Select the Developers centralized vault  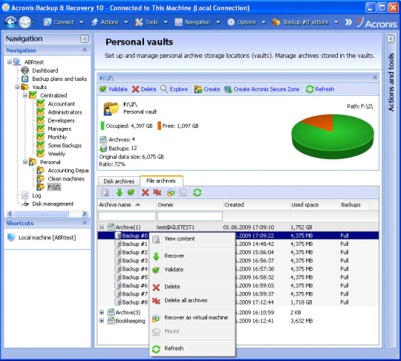[61, 120]
